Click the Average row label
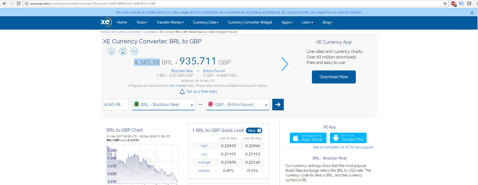 (204, 162)
